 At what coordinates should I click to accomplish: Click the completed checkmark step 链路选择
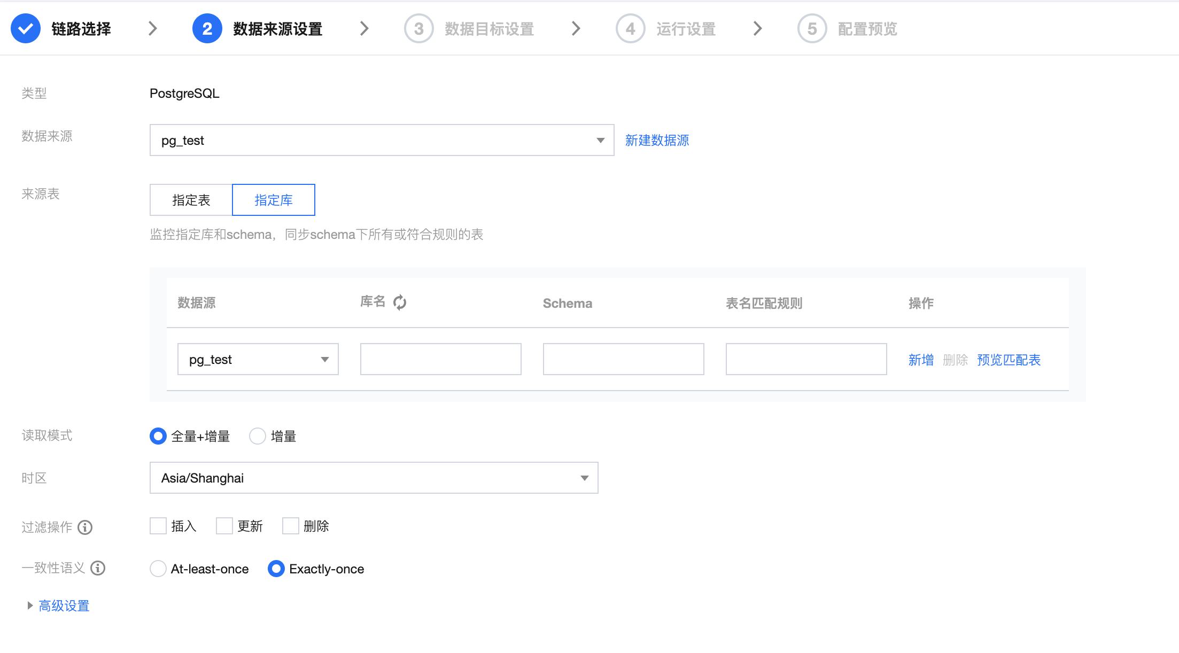click(x=26, y=28)
